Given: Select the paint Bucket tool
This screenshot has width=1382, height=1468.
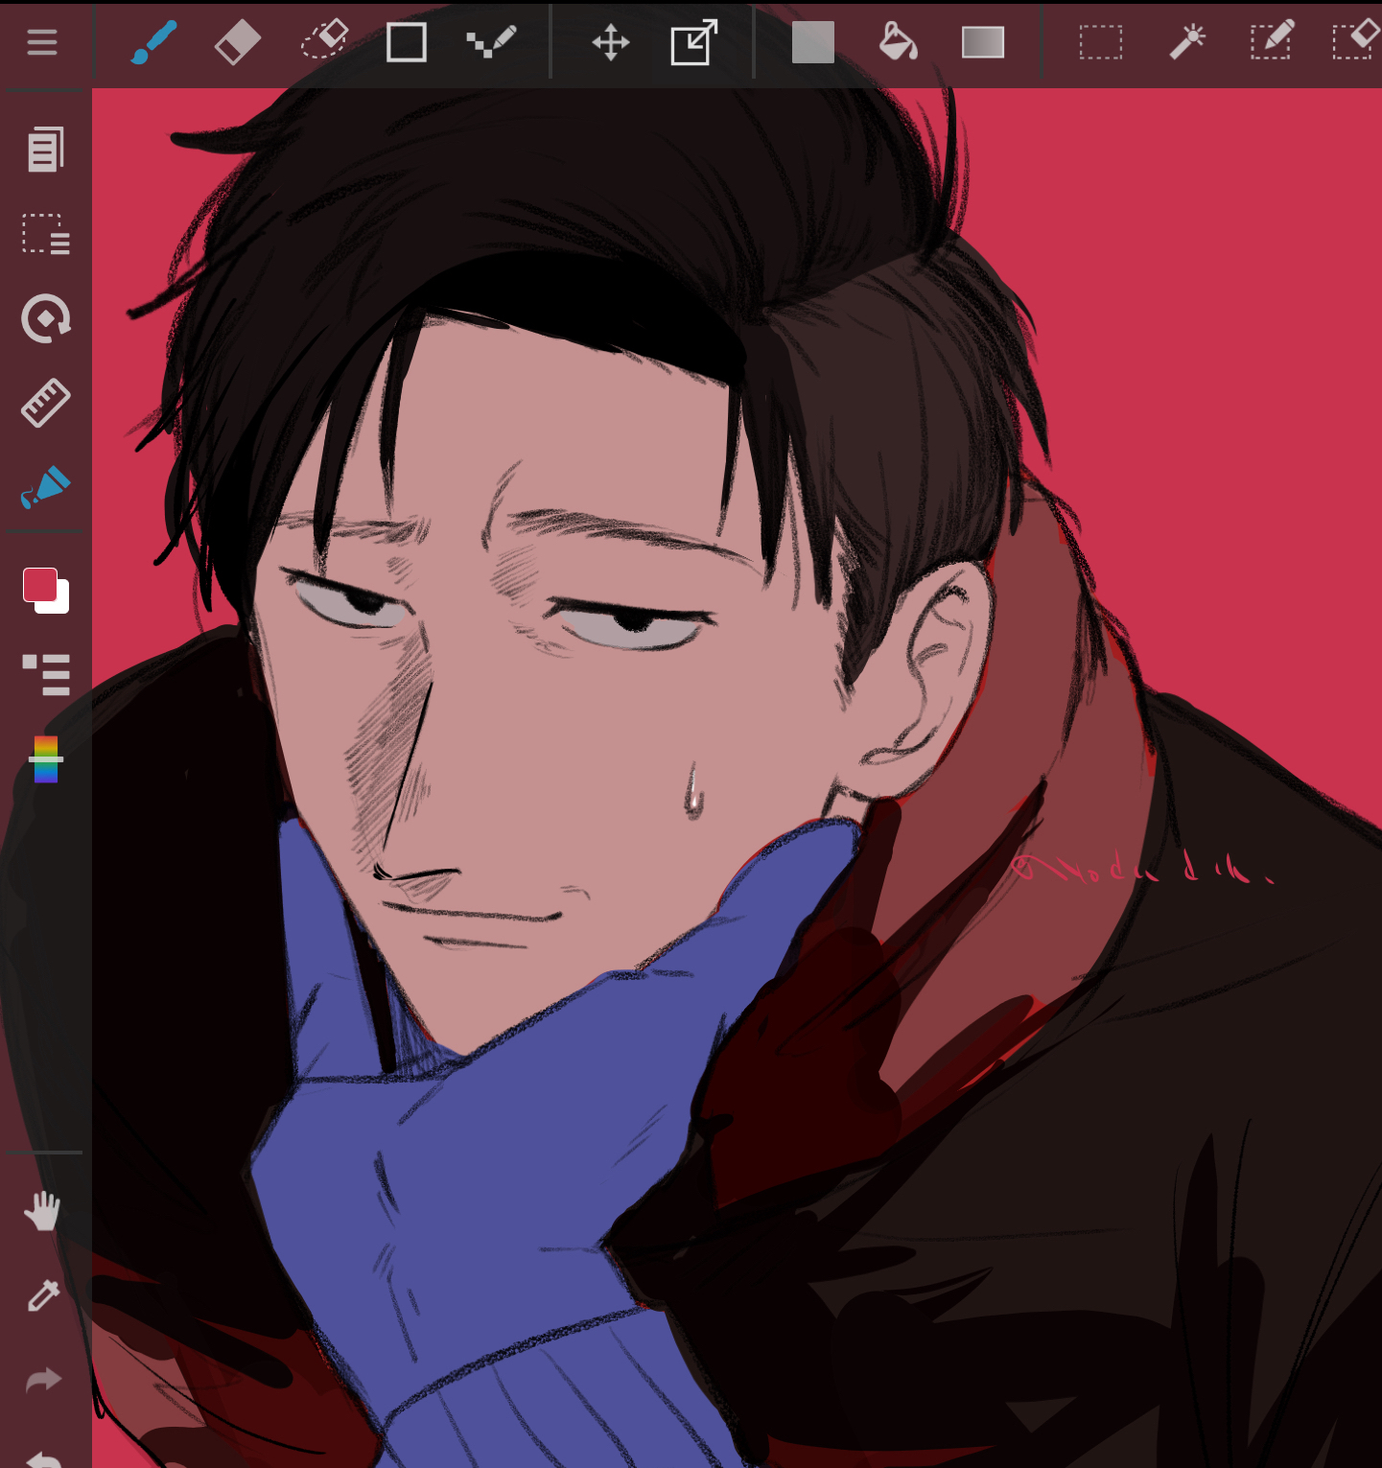Looking at the screenshot, I should coord(898,42).
